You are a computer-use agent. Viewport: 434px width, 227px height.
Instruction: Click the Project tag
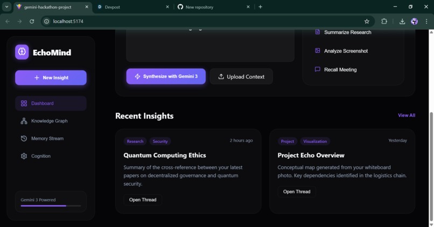(288, 141)
